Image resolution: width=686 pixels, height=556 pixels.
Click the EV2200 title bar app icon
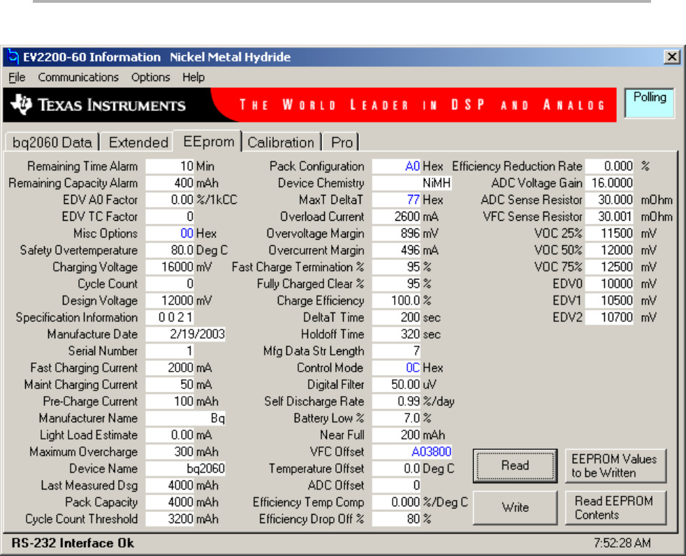14,57
